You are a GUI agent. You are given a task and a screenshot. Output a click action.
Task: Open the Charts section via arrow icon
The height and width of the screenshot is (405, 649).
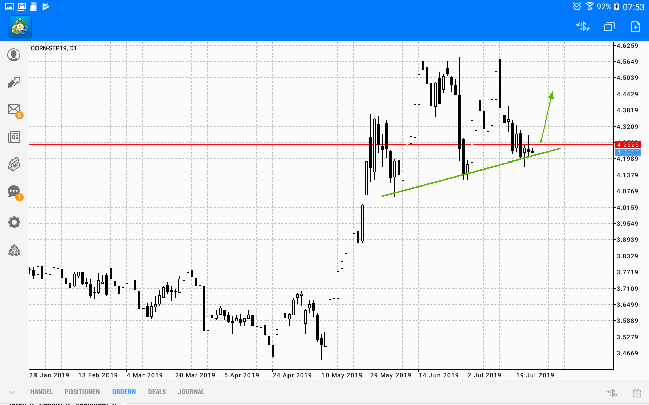[14, 82]
